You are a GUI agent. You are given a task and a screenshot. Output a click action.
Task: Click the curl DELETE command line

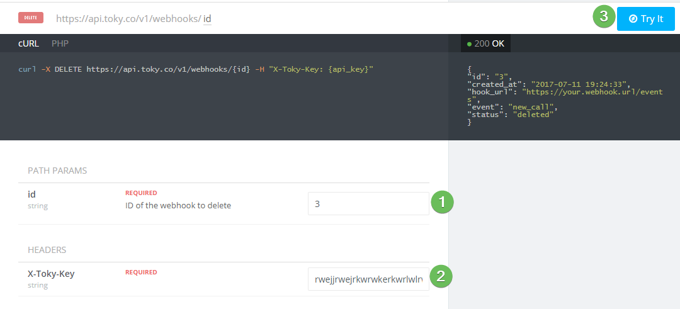coord(196,69)
